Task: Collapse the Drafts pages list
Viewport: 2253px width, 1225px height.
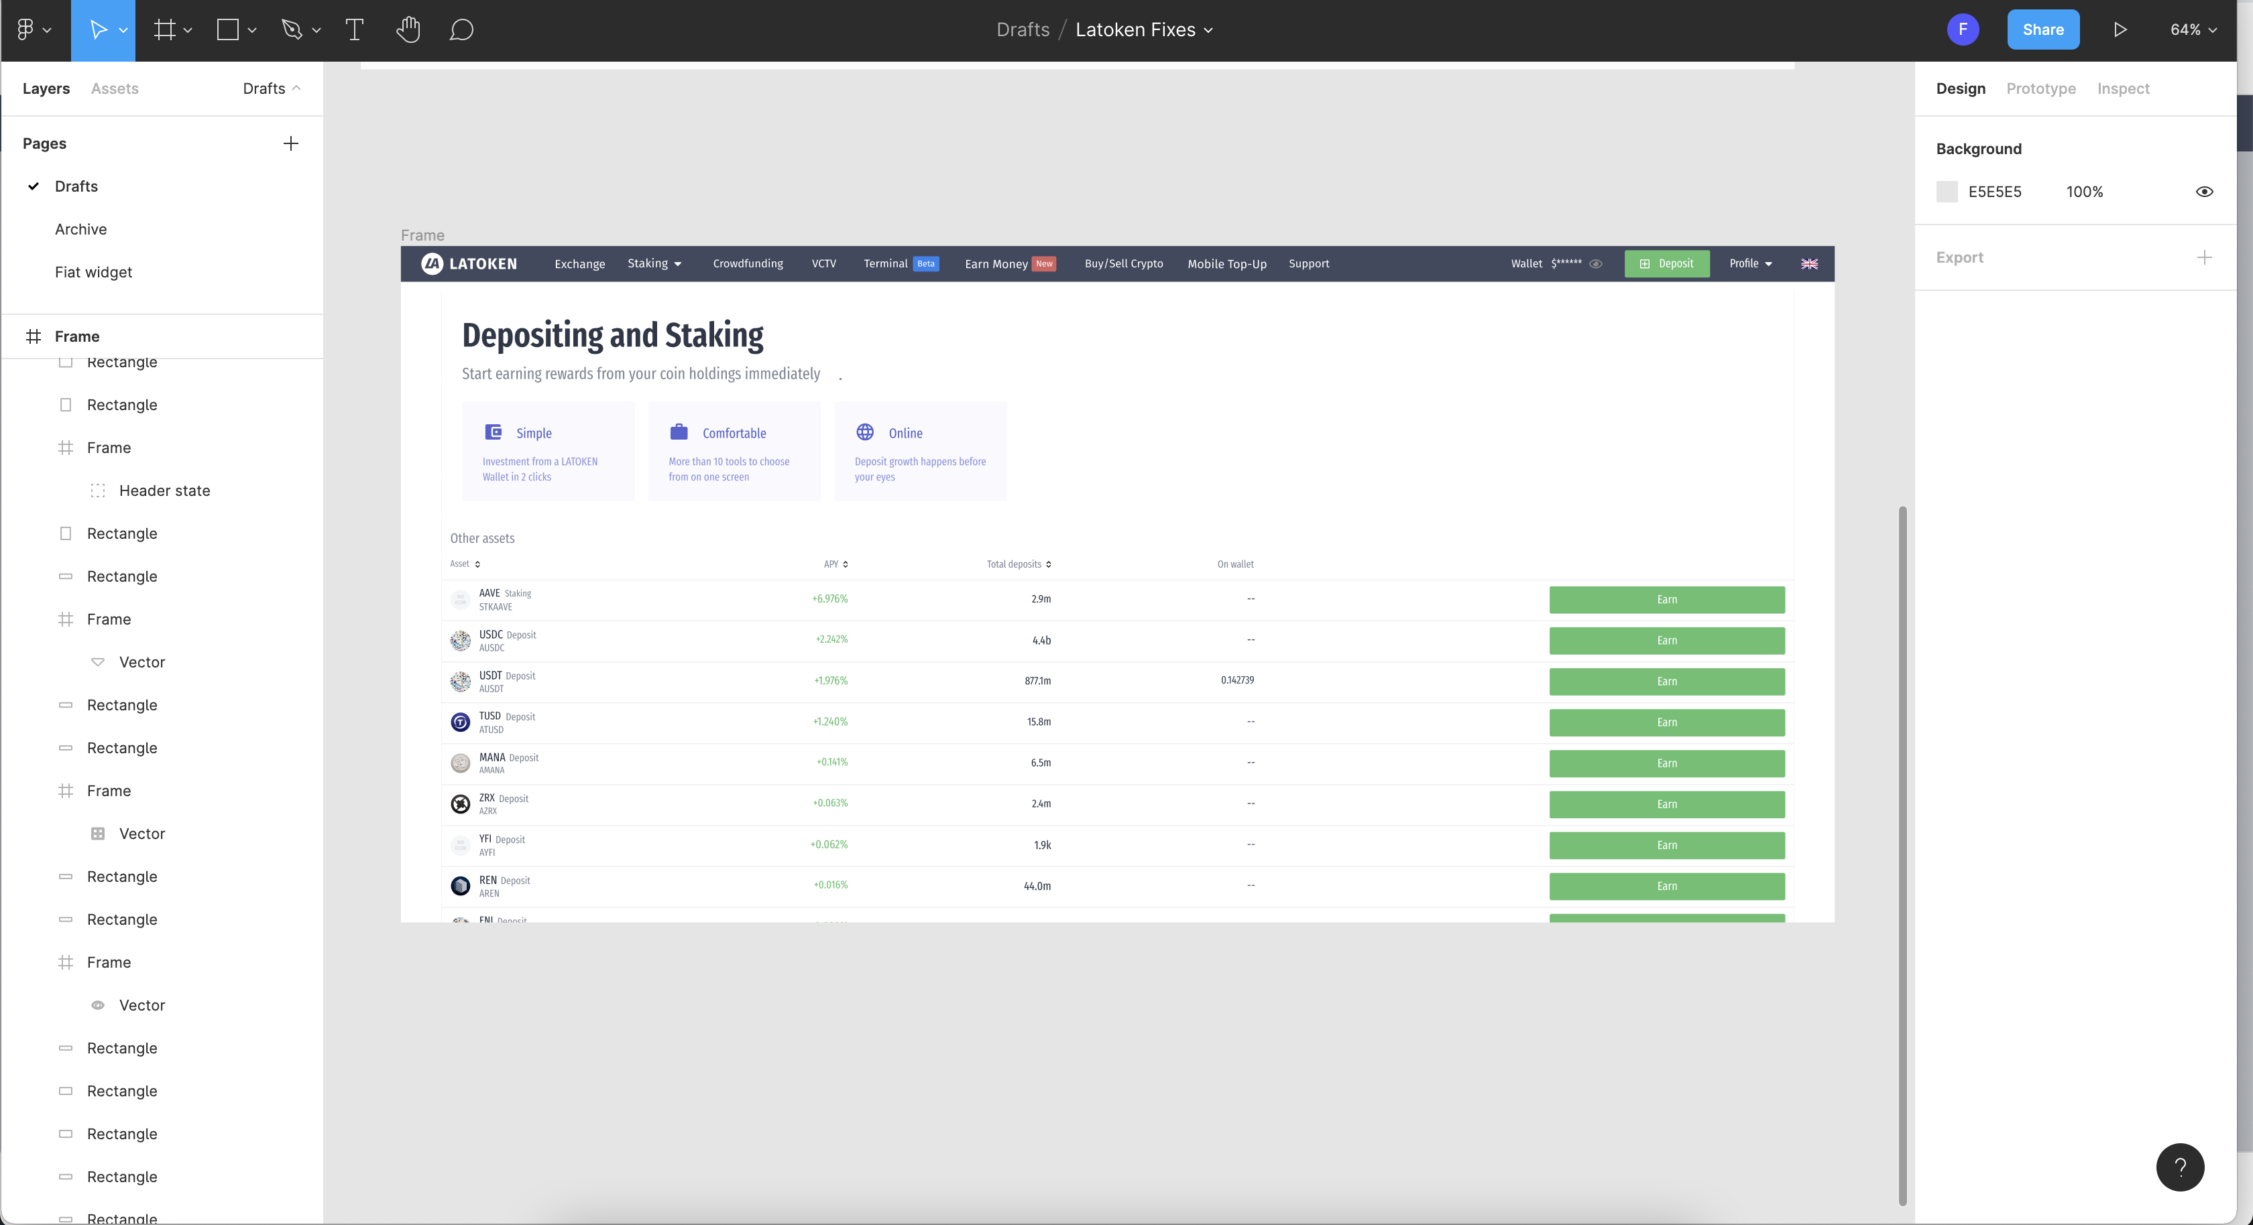Action: click(271, 88)
